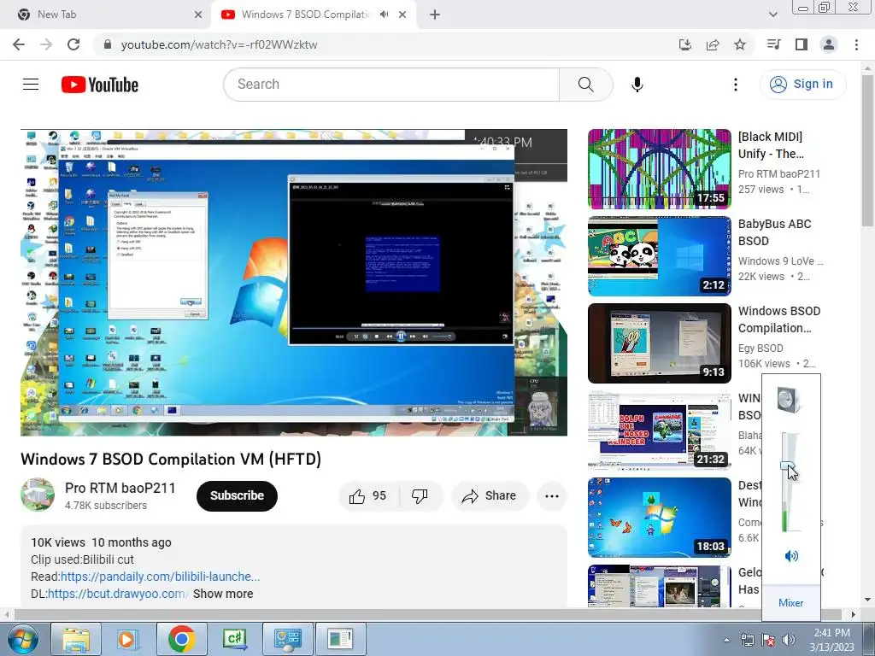Click the install/download icon in address bar
Image resolution: width=875 pixels, height=656 pixels.
click(x=684, y=44)
